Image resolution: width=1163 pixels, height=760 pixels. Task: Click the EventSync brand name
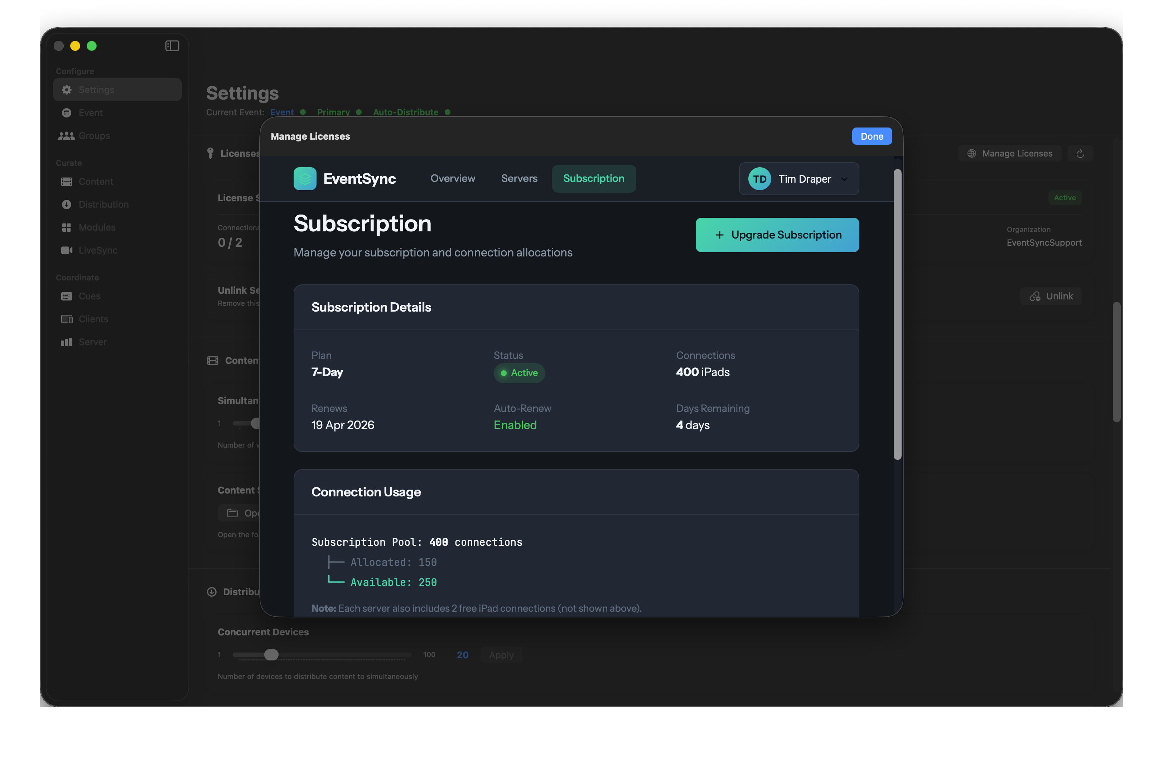[x=359, y=179]
